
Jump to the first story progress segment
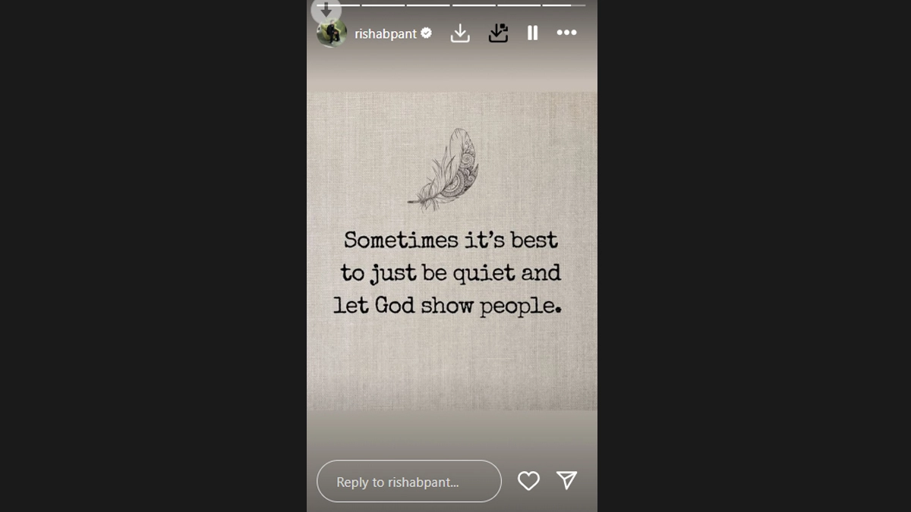(x=337, y=5)
